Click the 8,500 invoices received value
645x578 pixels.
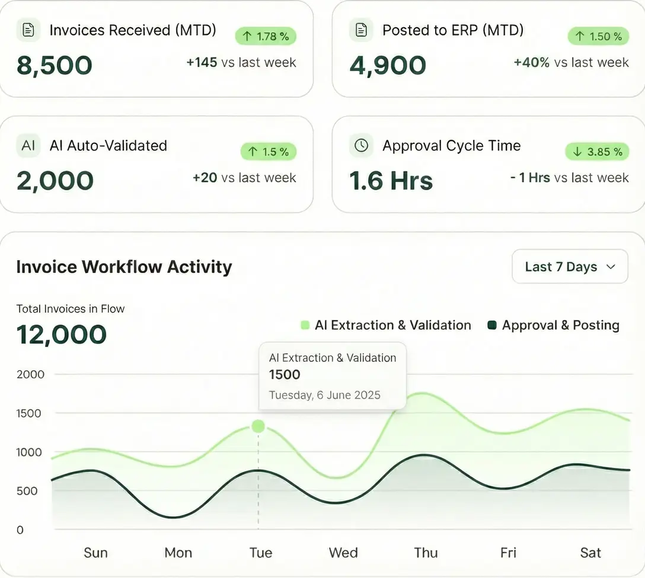55,65
